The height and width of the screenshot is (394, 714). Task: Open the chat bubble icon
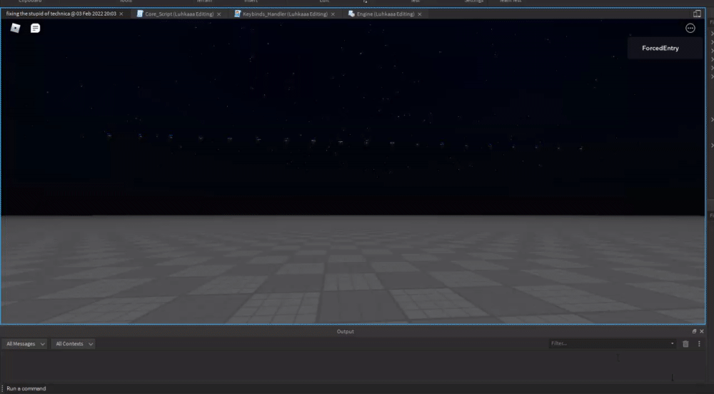[35, 29]
